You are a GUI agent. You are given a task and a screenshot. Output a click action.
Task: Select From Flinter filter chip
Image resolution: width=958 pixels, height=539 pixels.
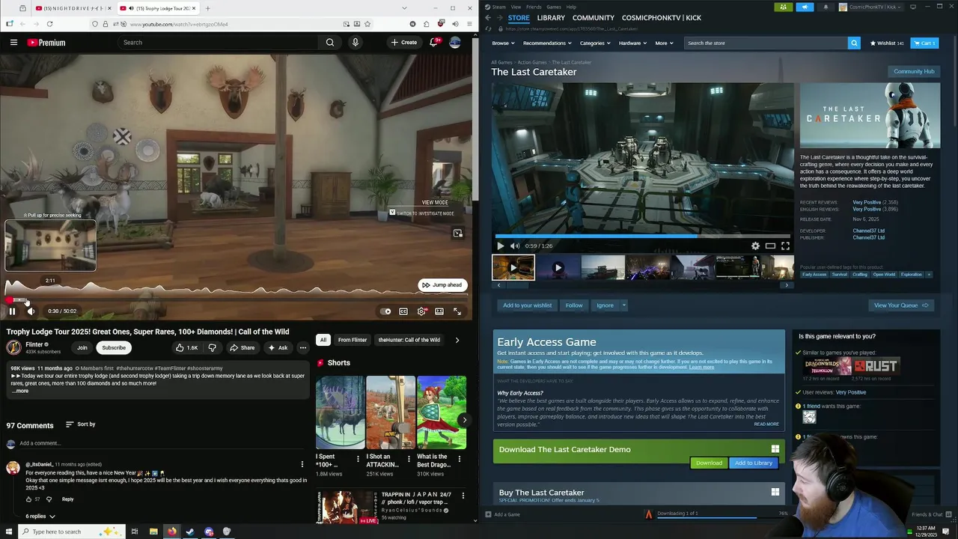353,340
